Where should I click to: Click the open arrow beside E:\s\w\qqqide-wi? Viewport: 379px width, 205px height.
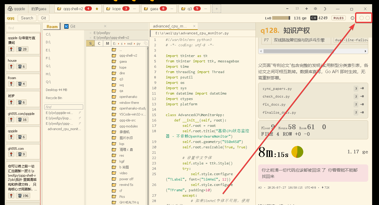point(80,113)
